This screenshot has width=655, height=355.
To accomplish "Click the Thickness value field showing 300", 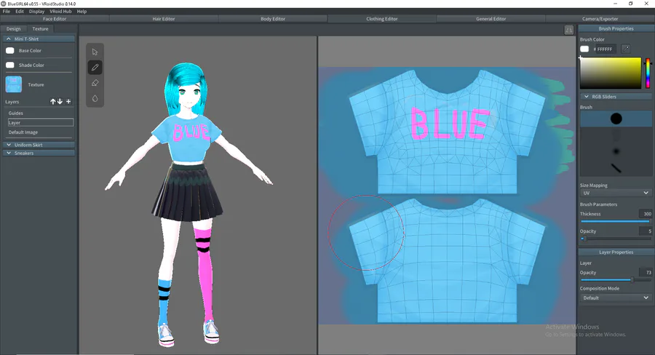I will click(646, 214).
